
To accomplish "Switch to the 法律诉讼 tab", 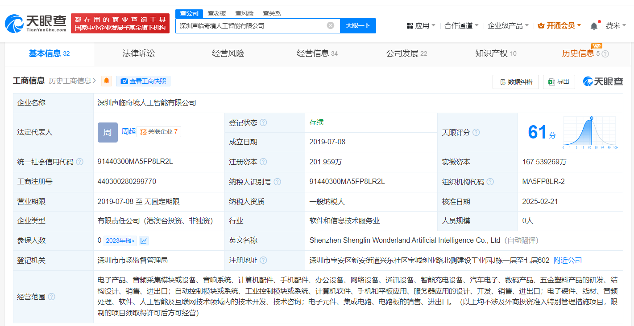I will tap(139, 53).
